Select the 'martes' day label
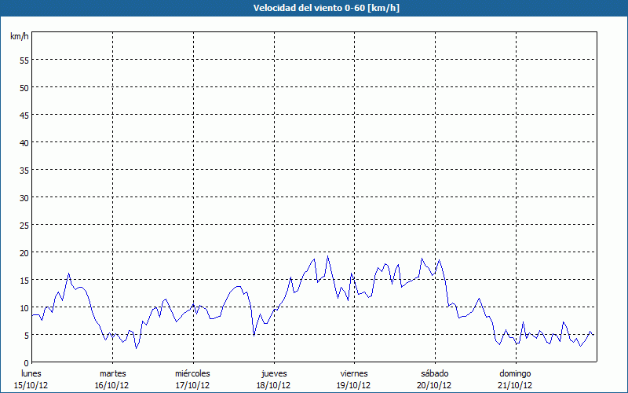Image resolution: width=628 pixels, height=393 pixels. click(112, 373)
